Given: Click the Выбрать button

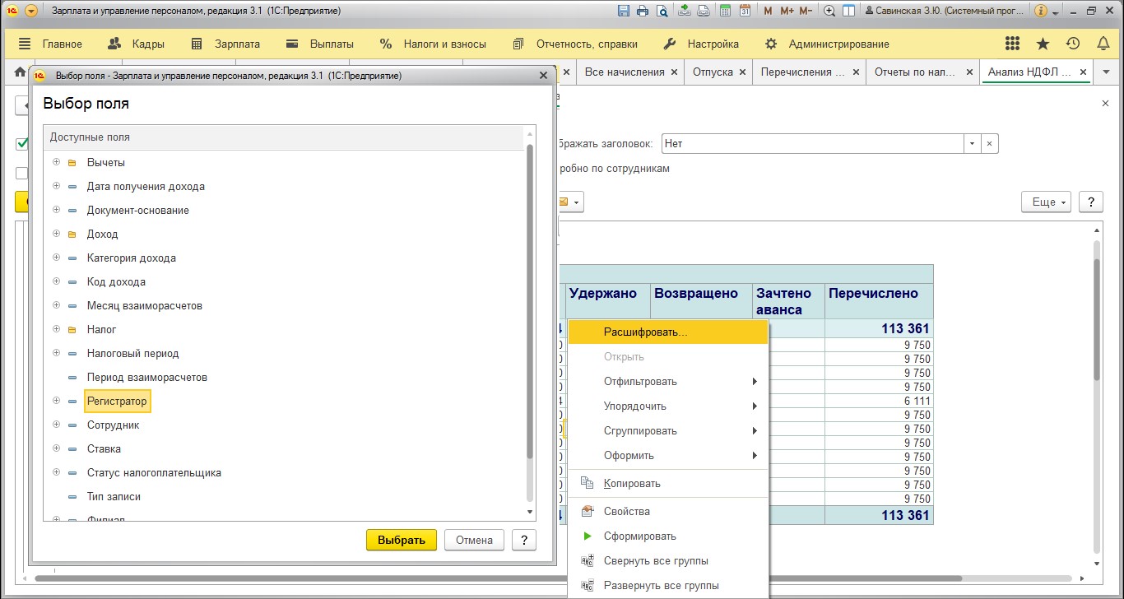Looking at the screenshot, I should point(402,540).
